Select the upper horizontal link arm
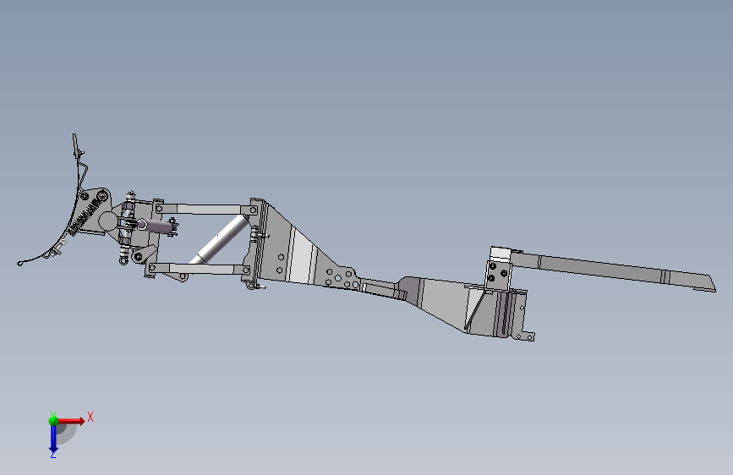 206,209
